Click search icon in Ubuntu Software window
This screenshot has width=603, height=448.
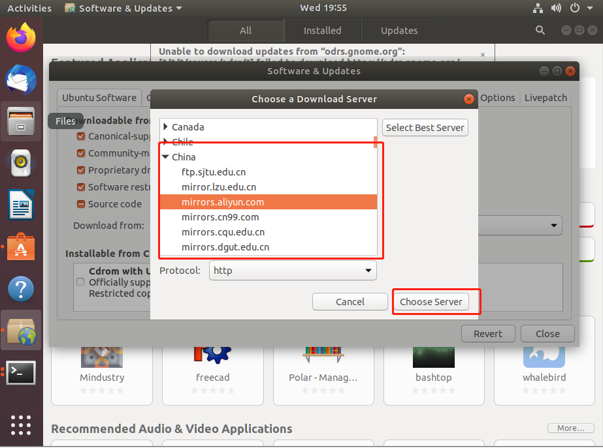pyautogui.click(x=540, y=30)
